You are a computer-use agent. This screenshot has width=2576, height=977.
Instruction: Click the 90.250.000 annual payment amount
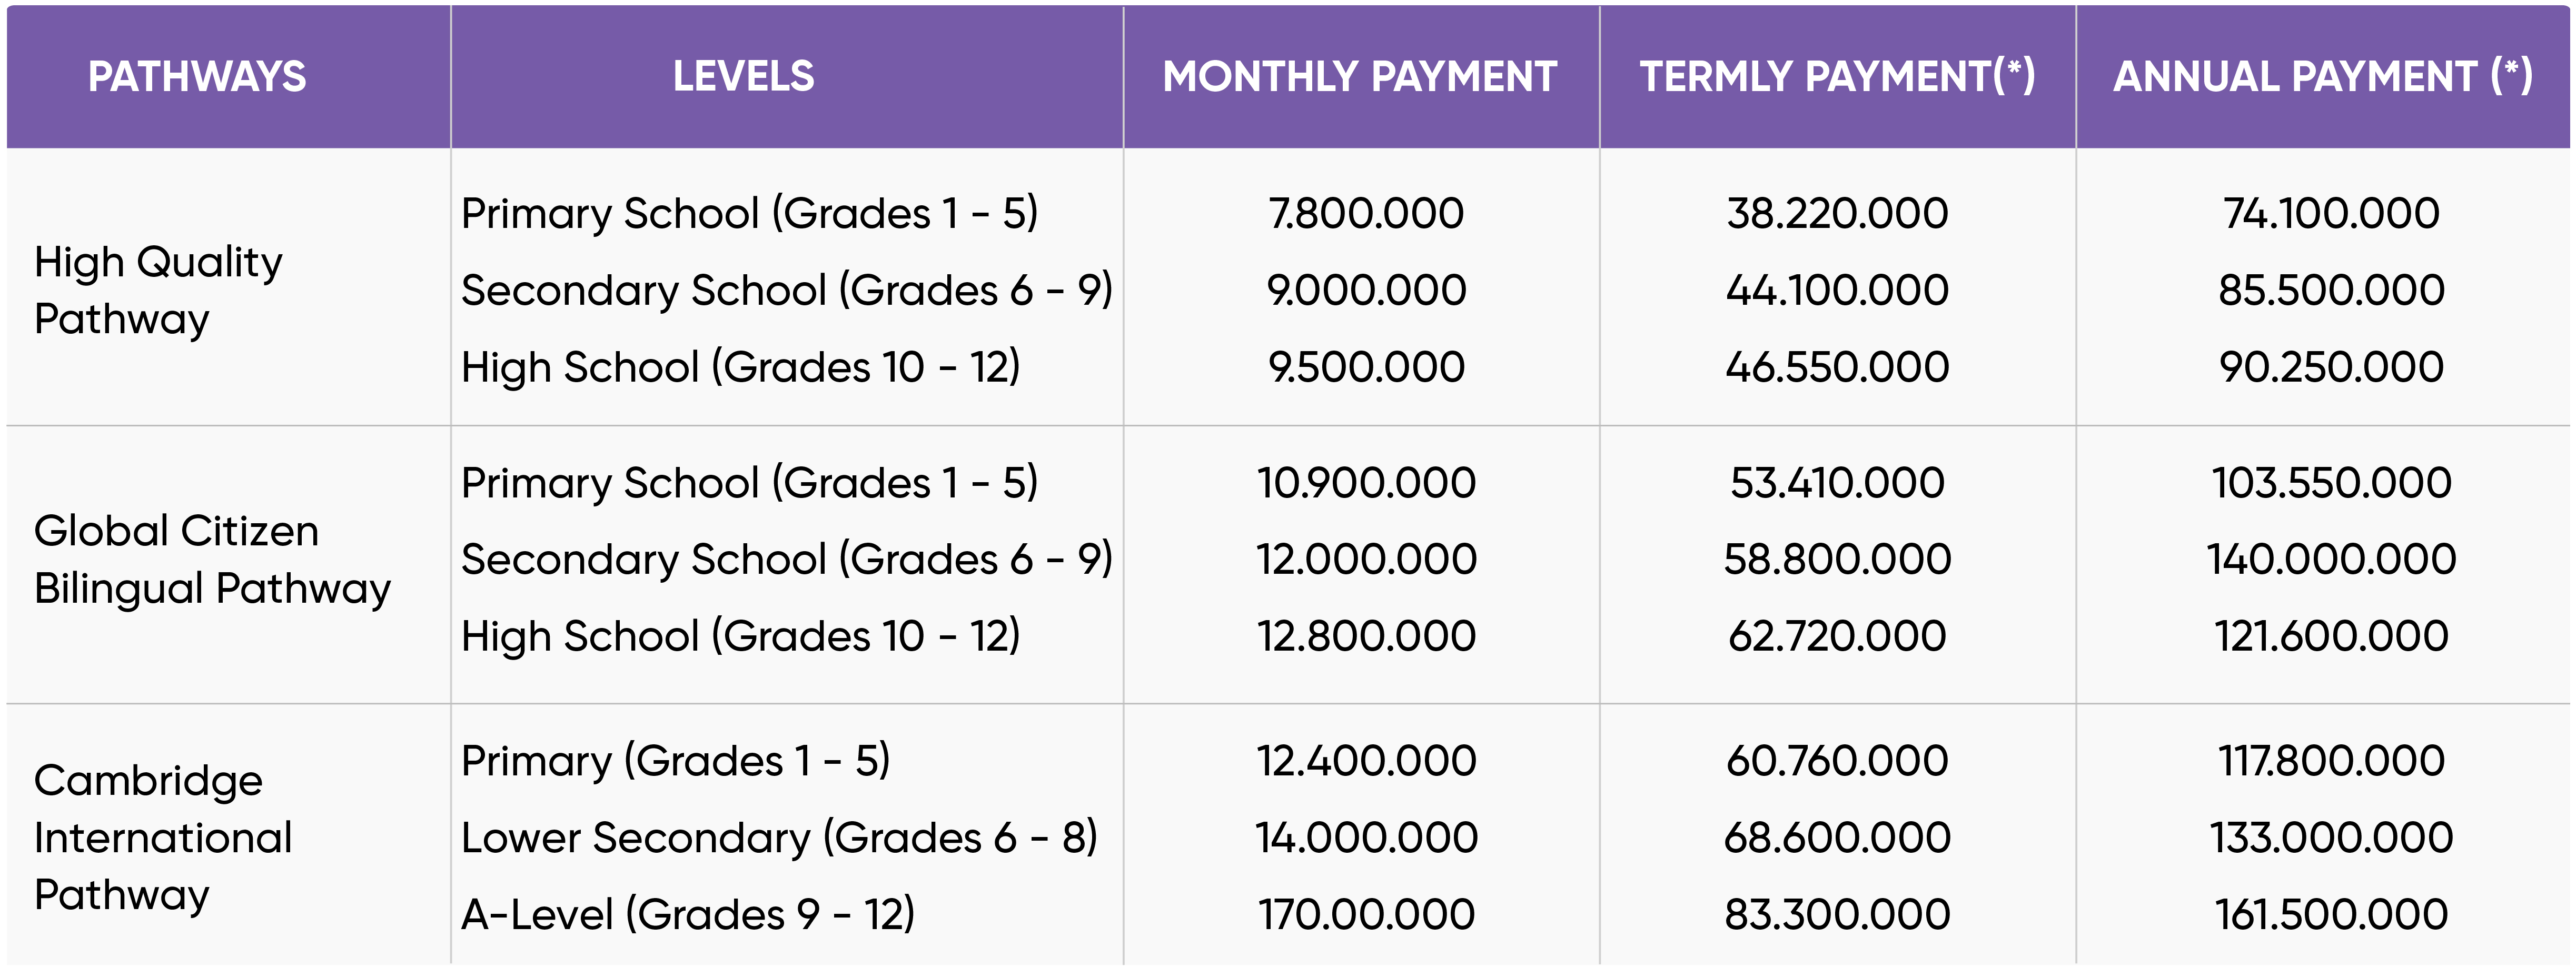tap(2331, 367)
